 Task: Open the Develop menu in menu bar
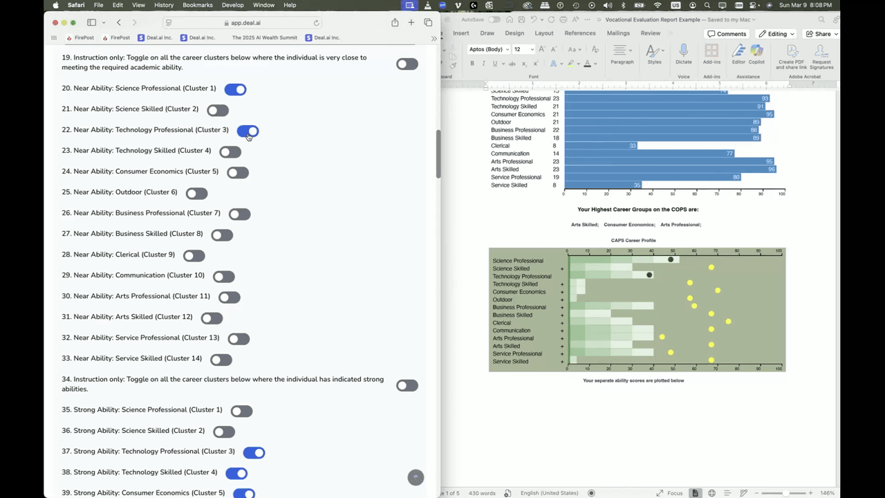tap(233, 5)
